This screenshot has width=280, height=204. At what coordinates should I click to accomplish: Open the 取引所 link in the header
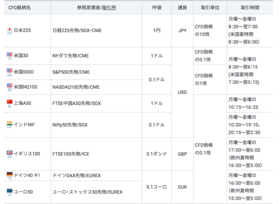[109, 8]
